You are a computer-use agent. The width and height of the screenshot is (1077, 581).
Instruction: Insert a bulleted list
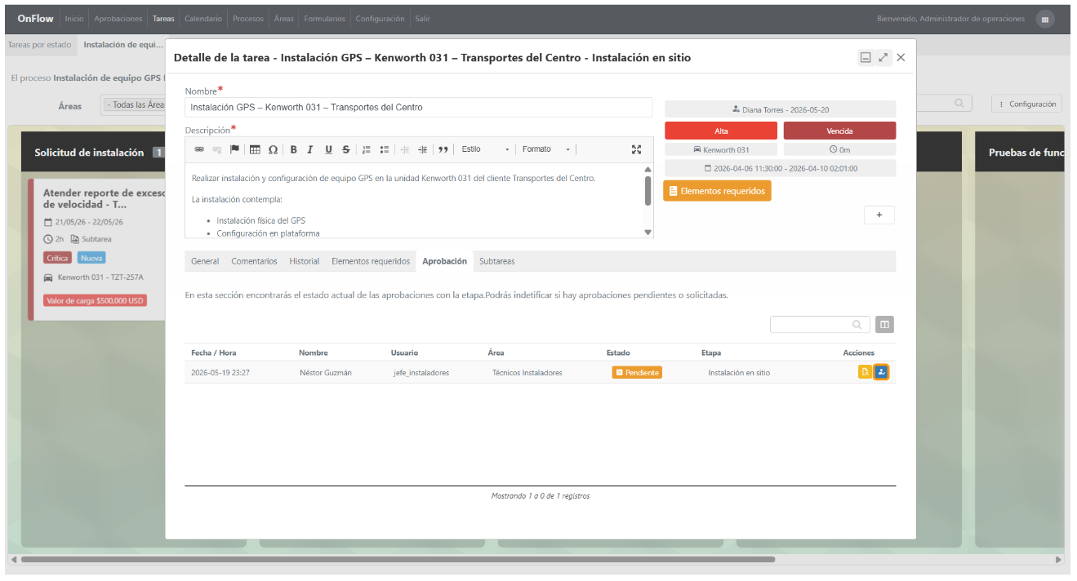click(x=385, y=149)
